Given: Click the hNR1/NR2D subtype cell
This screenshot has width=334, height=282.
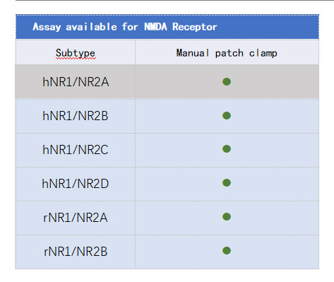Looking at the screenshot, I should [76, 184].
